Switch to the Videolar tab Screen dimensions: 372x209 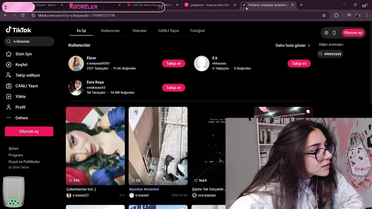click(x=139, y=31)
